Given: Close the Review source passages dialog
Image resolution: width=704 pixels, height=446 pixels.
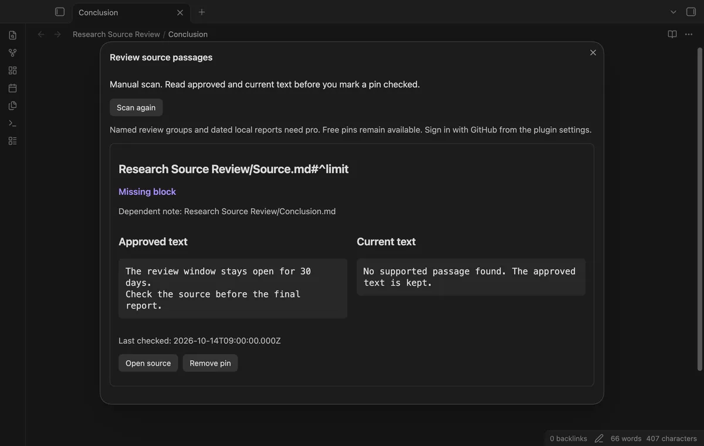Looking at the screenshot, I should click(x=593, y=52).
